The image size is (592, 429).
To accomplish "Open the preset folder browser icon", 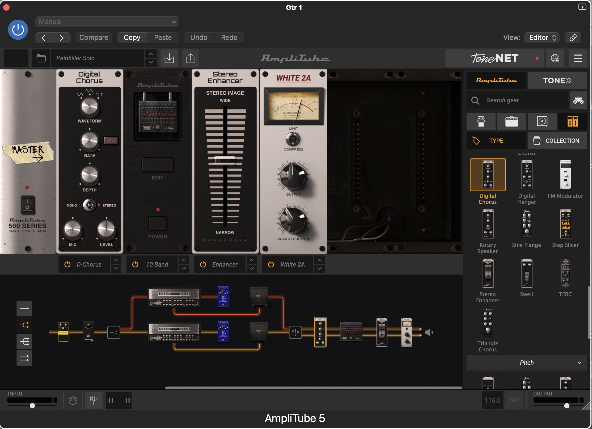I will pyautogui.click(x=41, y=58).
